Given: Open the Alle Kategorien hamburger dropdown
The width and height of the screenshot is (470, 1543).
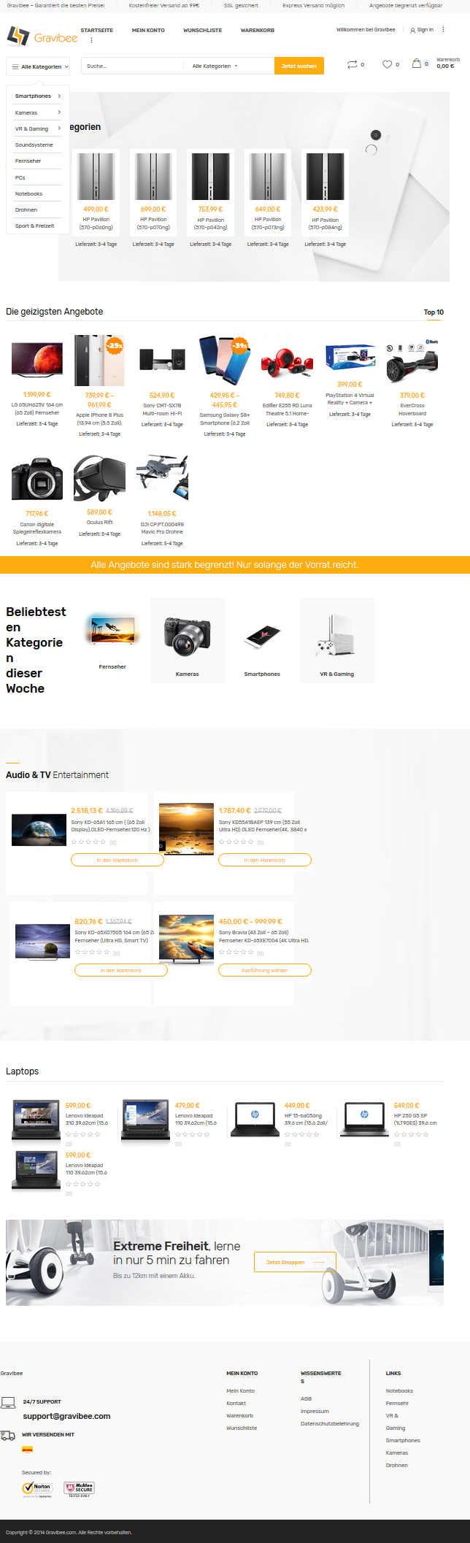Looking at the screenshot, I should [x=40, y=66].
